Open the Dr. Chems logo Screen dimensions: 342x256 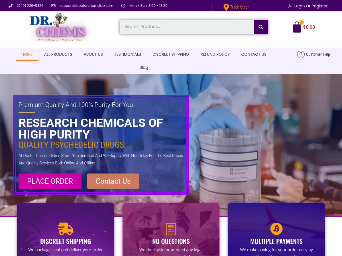point(59,27)
